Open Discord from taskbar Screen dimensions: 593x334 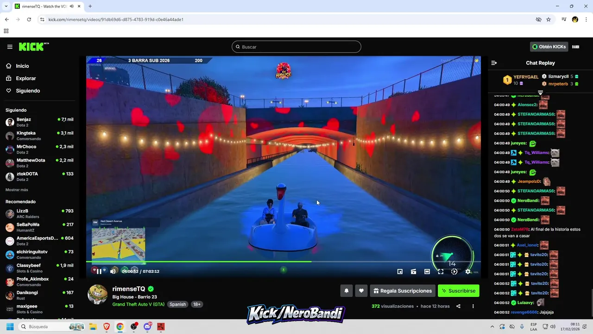(147, 327)
